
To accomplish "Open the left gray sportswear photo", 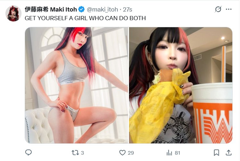I will pyautogui.click(x=77, y=85).
